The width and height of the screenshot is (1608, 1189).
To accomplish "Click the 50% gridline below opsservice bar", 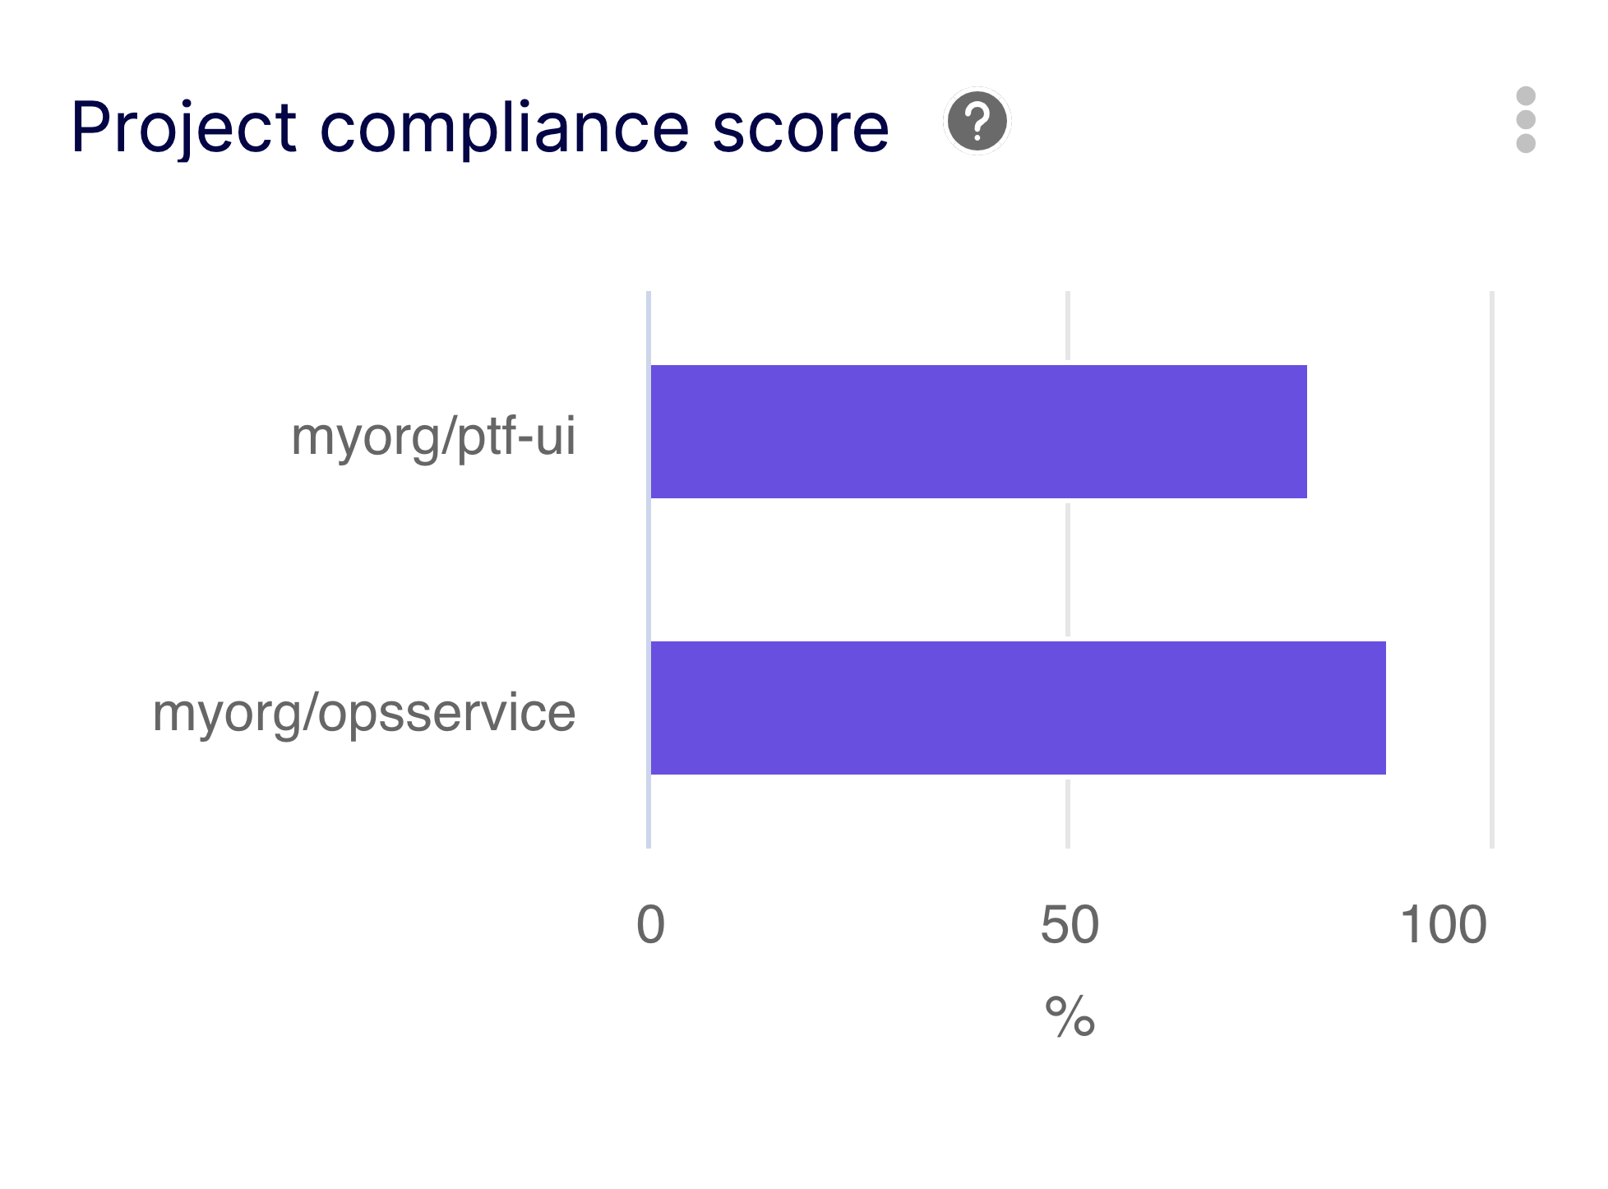I will (1068, 812).
